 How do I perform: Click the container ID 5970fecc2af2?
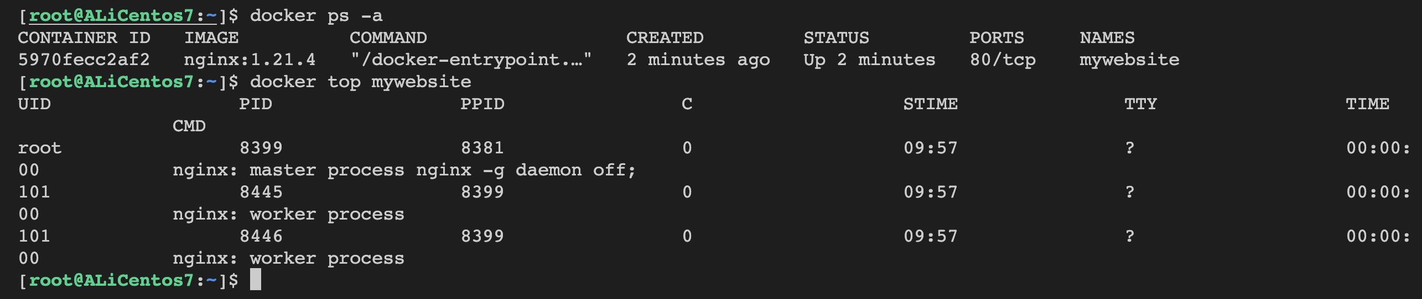84,60
